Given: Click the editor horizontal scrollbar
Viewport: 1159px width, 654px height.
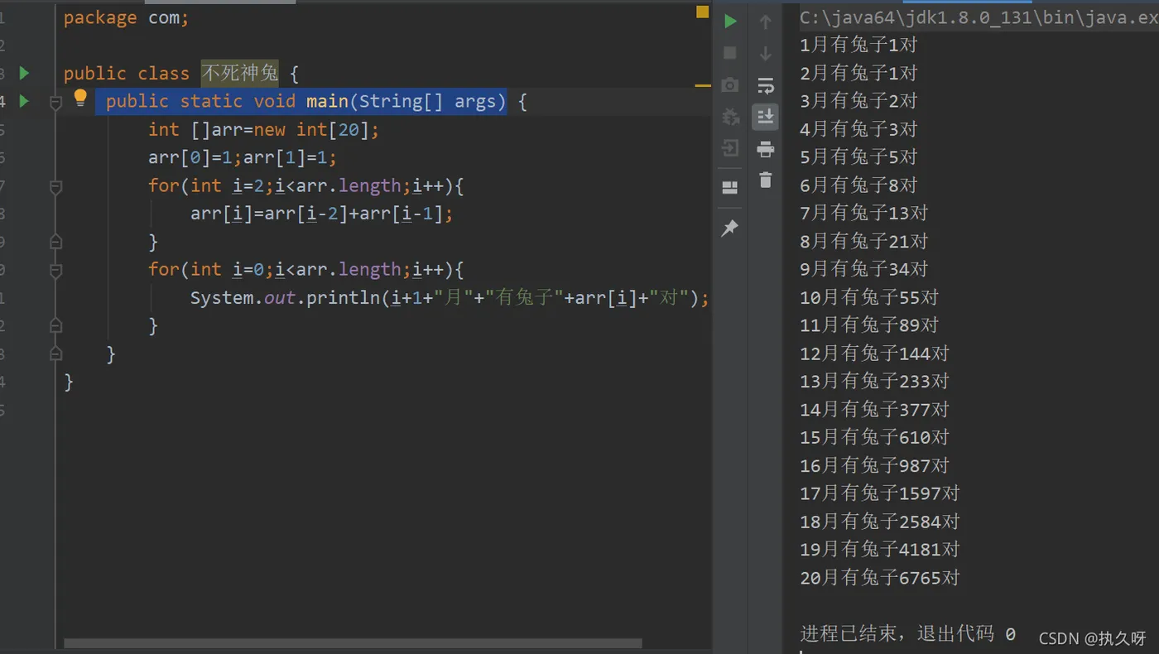Looking at the screenshot, I should pos(353,643).
